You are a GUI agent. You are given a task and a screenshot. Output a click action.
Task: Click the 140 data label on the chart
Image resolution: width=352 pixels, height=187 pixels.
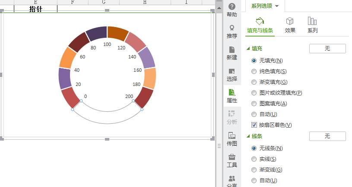[132, 57]
